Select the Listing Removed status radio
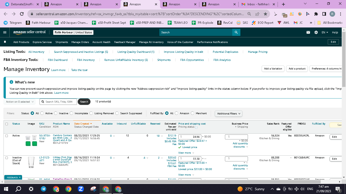Viewport: 346px width, 194px height. (x=91, y=113)
